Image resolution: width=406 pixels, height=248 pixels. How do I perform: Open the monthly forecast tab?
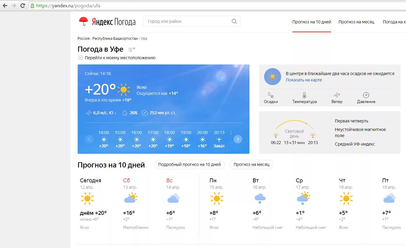click(x=356, y=22)
